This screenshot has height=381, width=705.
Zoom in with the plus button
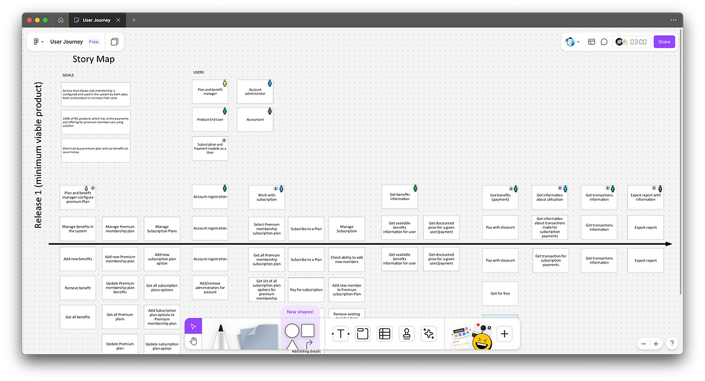tap(656, 343)
